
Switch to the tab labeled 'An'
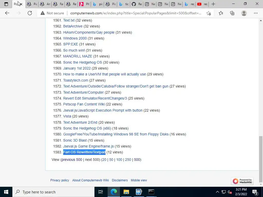[x=45, y=4]
